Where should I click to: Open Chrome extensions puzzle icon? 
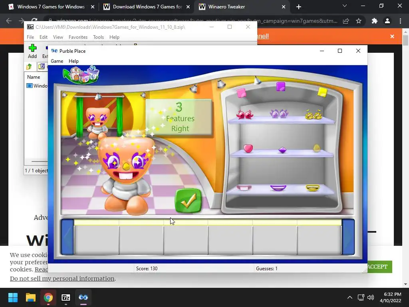375,21
